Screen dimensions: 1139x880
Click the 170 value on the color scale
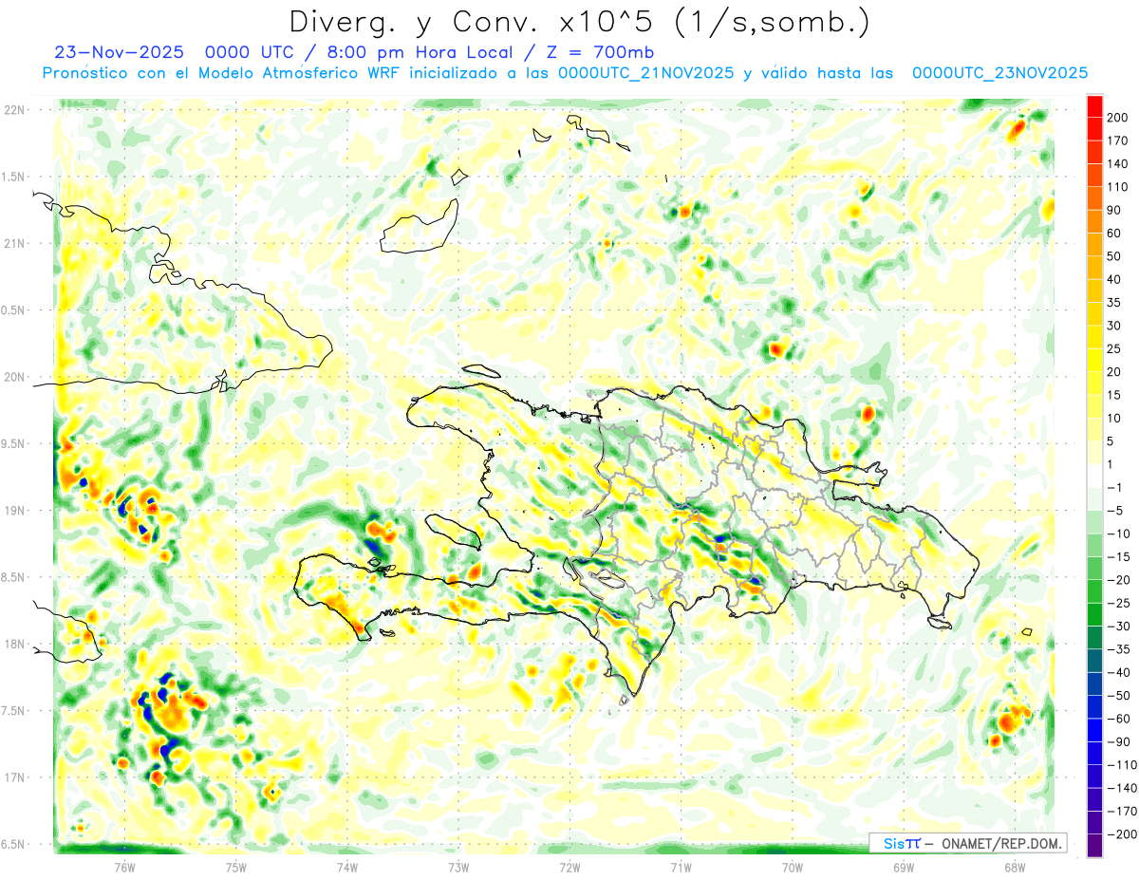coord(1119,140)
